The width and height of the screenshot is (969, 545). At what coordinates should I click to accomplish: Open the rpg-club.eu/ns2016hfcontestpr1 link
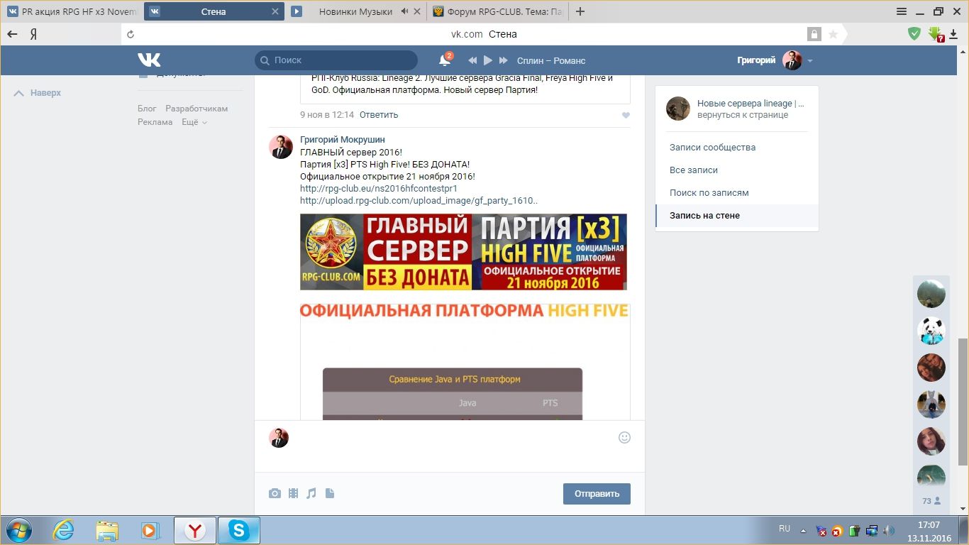(x=379, y=189)
